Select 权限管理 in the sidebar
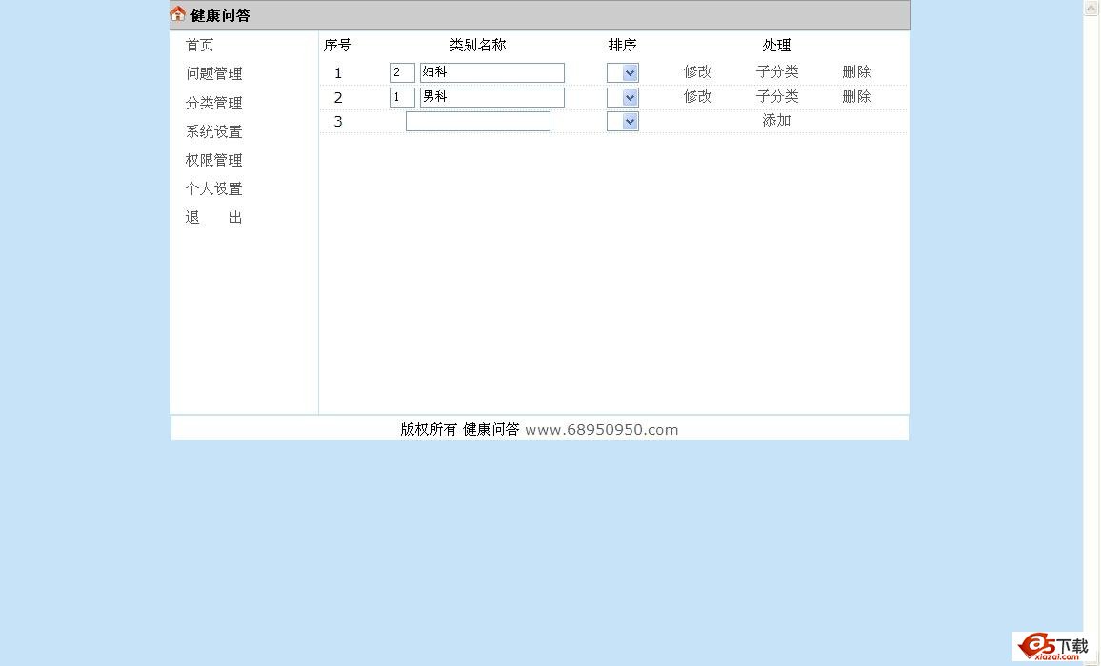This screenshot has width=1101, height=666. (213, 160)
